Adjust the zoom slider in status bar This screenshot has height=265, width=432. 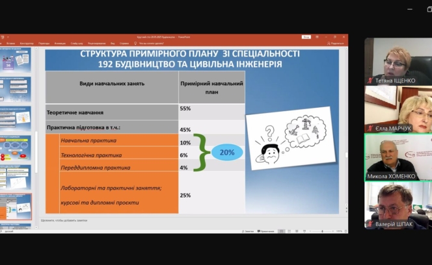click(x=321, y=231)
